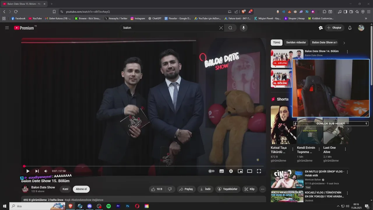
Task: Like the video with 10 B
Action: (156, 189)
